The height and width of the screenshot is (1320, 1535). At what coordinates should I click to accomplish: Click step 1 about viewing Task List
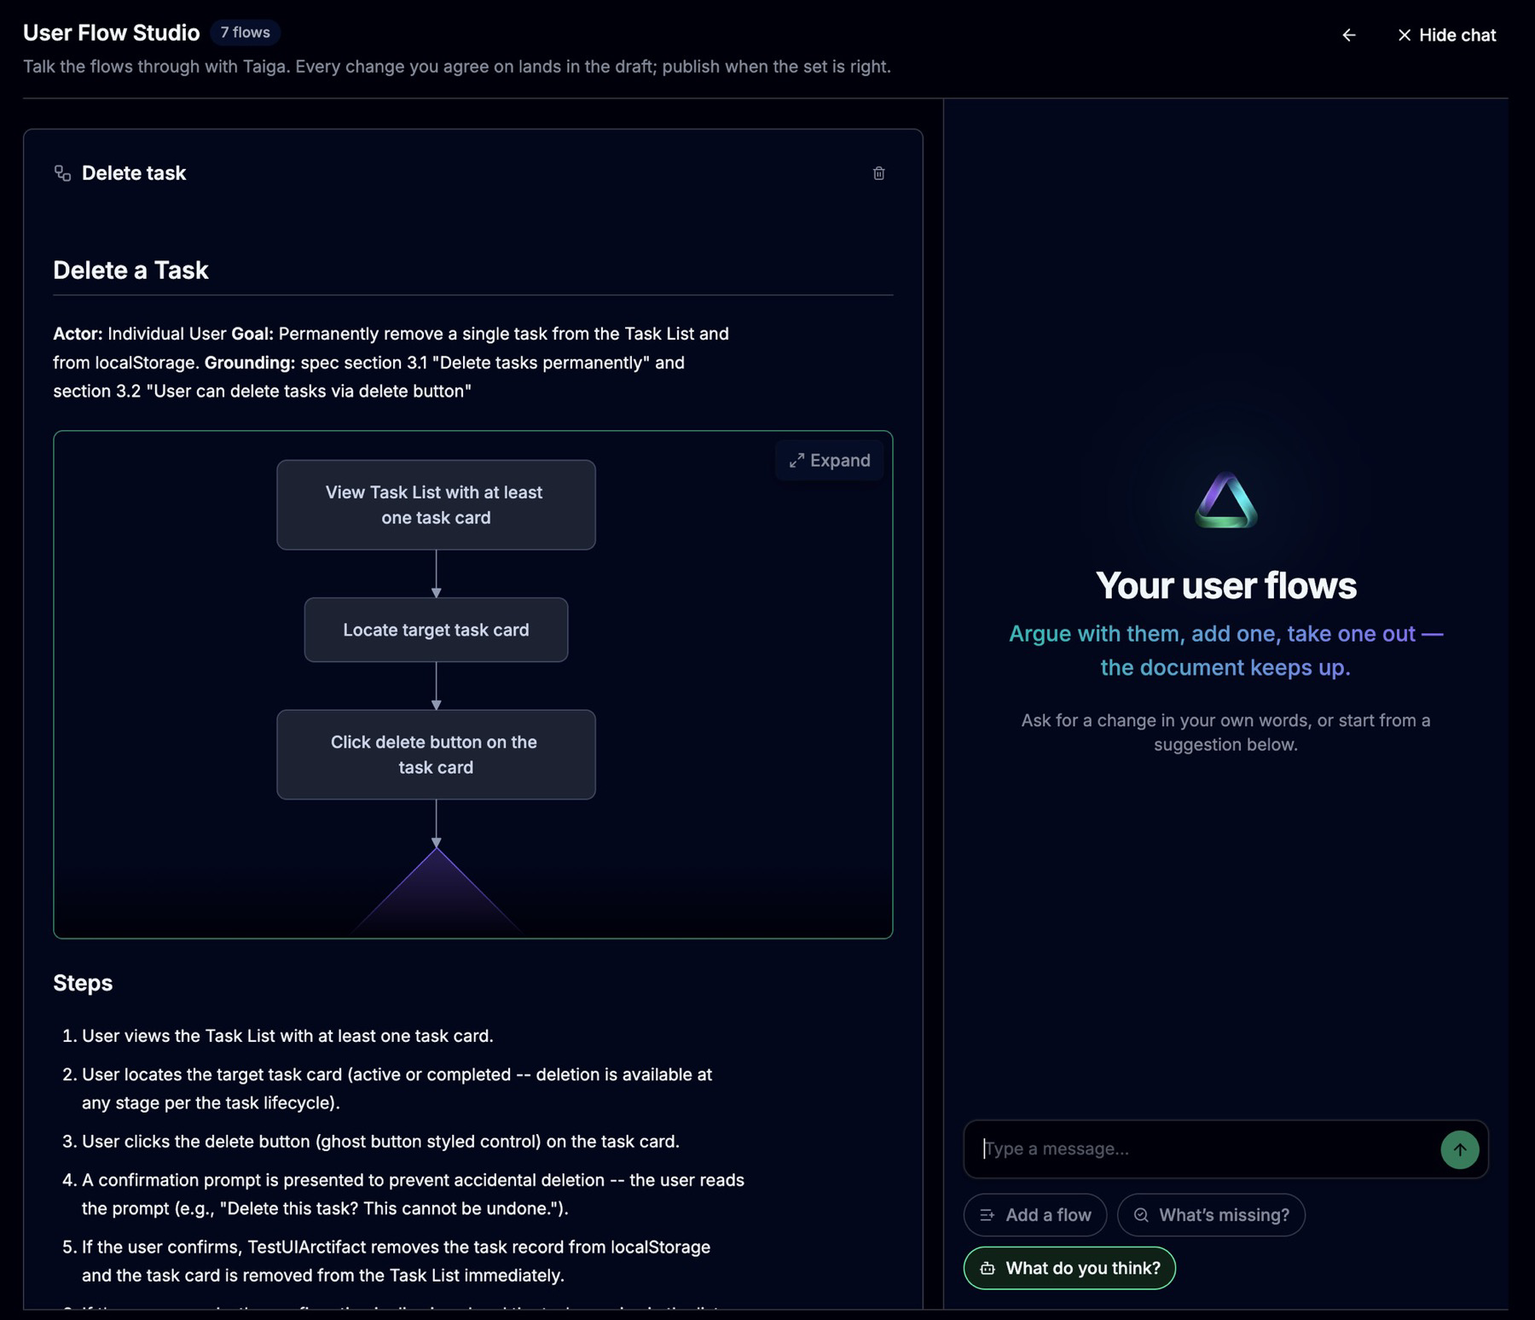coord(287,1036)
